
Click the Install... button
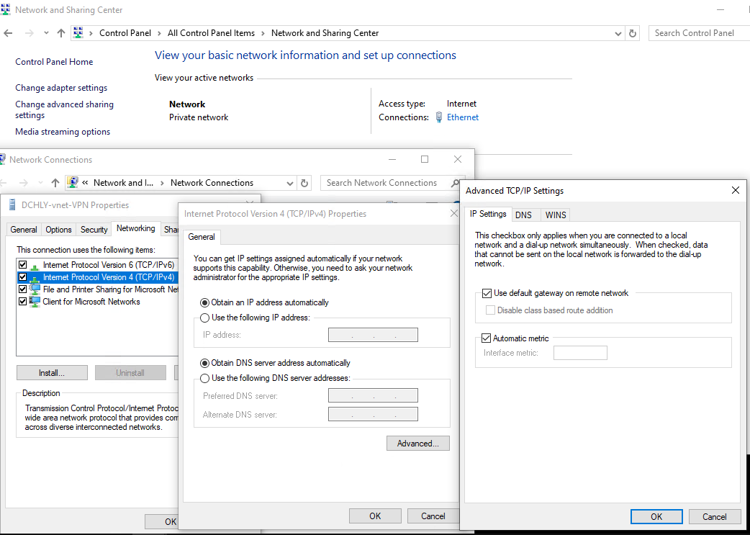pyautogui.click(x=52, y=373)
